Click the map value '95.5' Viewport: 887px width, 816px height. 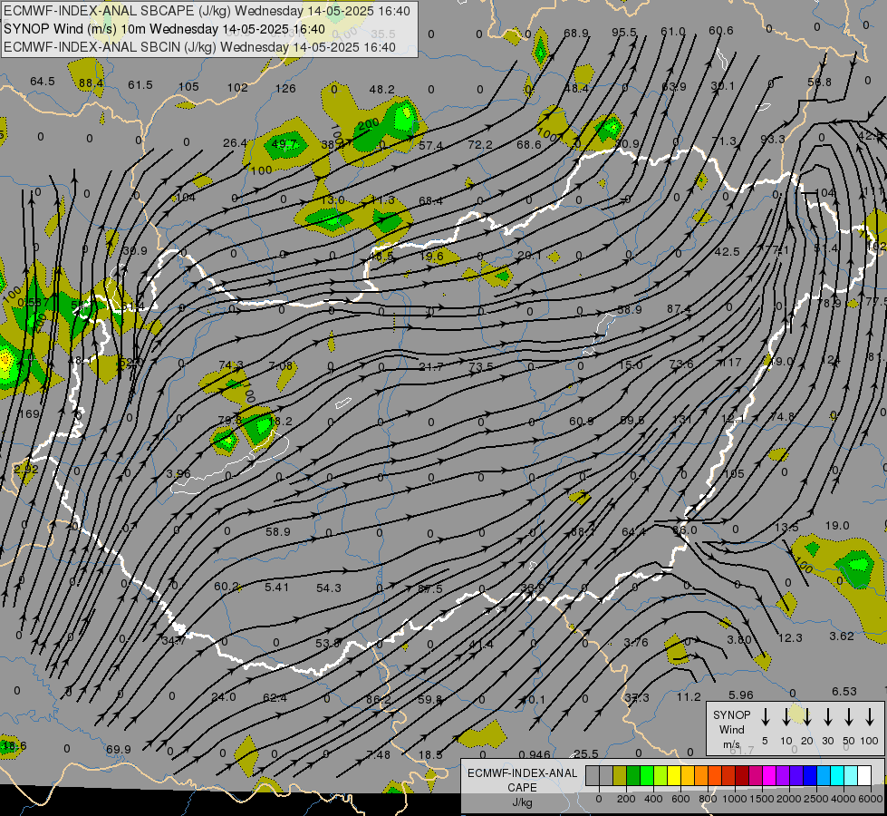624,33
